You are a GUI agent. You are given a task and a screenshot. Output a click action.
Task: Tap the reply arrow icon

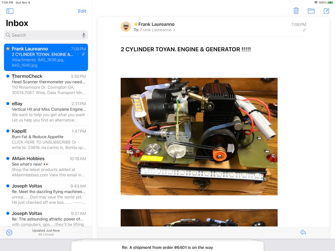coord(303,232)
